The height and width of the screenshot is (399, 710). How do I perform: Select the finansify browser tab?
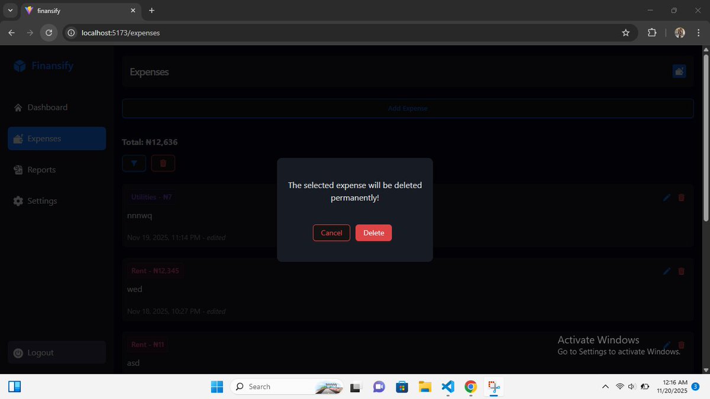[81, 11]
